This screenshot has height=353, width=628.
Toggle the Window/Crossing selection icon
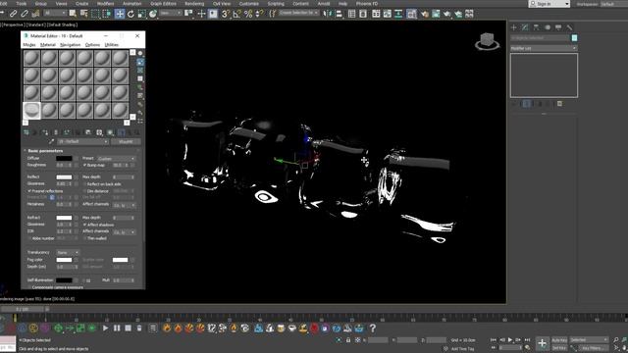pos(107,14)
